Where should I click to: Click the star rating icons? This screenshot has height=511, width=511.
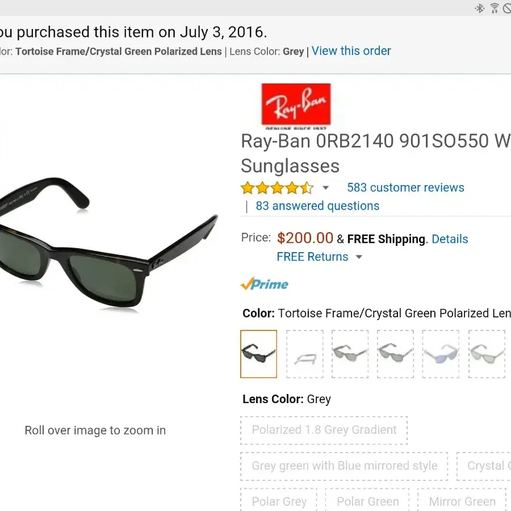coord(277,188)
